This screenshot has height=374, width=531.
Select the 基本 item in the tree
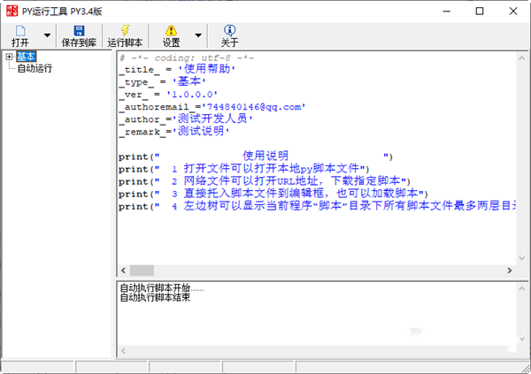[x=27, y=57]
